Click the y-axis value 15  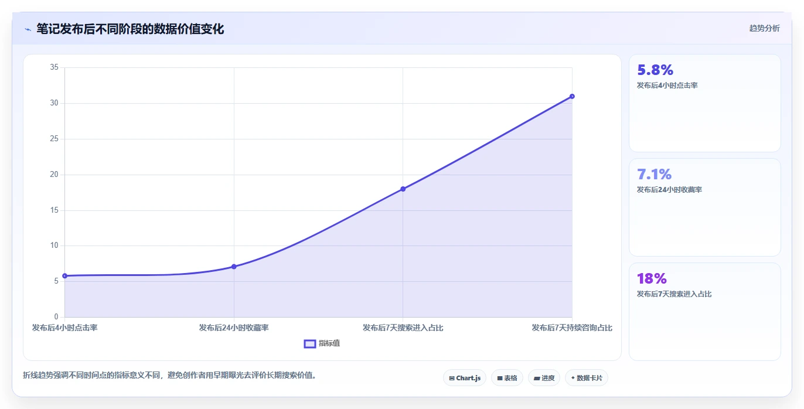click(54, 210)
